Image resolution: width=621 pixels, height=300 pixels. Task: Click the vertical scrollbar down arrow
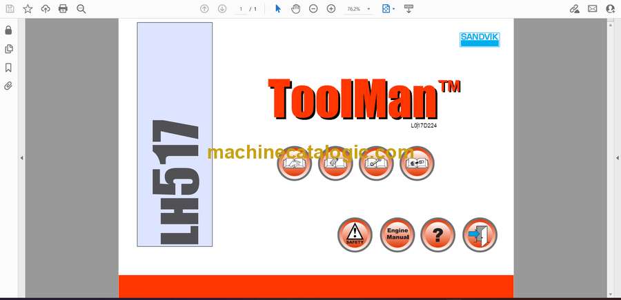pyautogui.click(x=611, y=294)
